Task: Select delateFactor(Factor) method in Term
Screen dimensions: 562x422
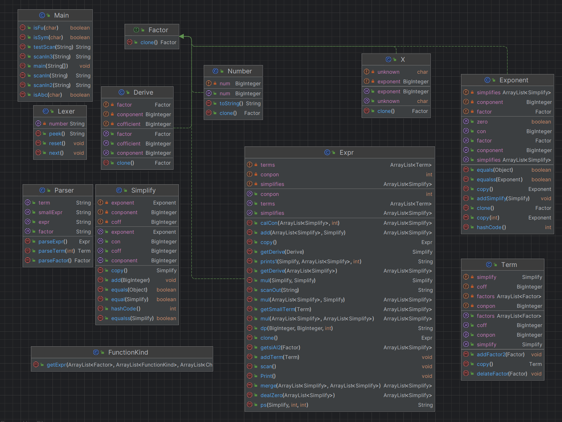Action: click(x=502, y=374)
